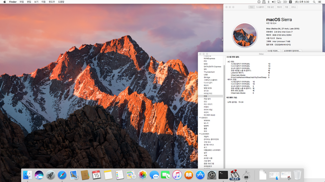Click battery status icon in menu bar
Image resolution: width=325 pixels, height=182 pixels.
point(285,2)
